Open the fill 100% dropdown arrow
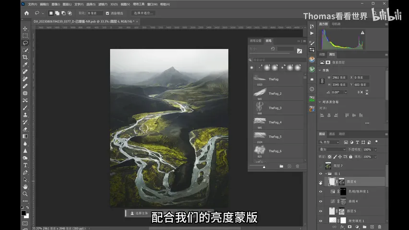The width and height of the screenshot is (409, 230). (375, 157)
